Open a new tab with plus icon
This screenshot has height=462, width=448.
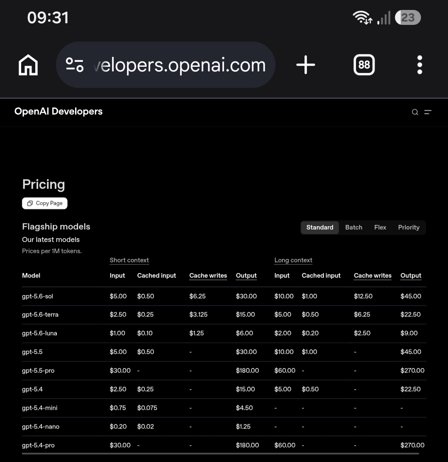click(x=306, y=65)
